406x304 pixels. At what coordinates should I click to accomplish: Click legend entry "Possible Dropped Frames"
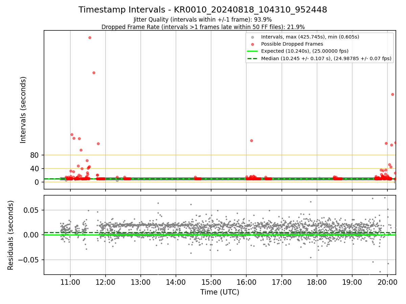292,44
